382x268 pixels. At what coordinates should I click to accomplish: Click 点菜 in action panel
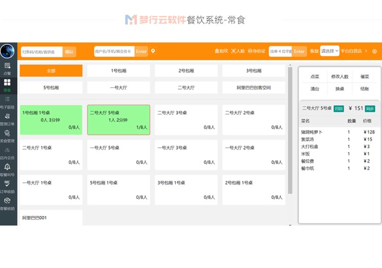[x=315, y=77]
